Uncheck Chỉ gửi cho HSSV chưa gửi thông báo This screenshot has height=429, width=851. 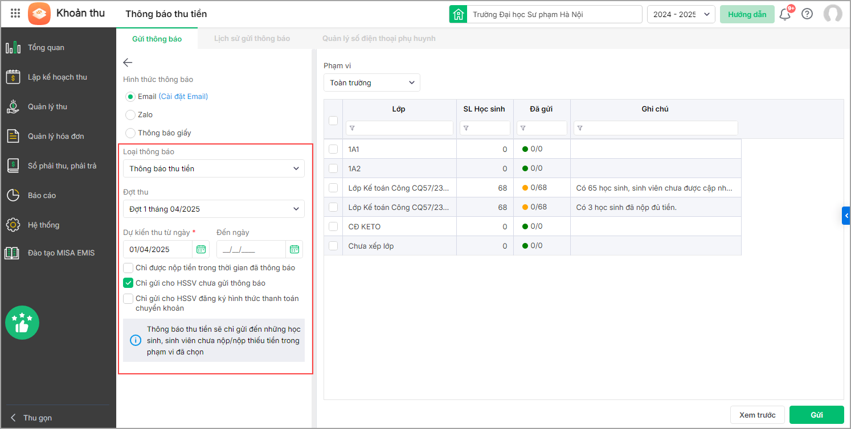pyautogui.click(x=128, y=283)
